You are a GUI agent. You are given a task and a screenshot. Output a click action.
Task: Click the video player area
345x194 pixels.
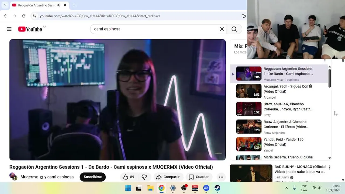click(118, 100)
